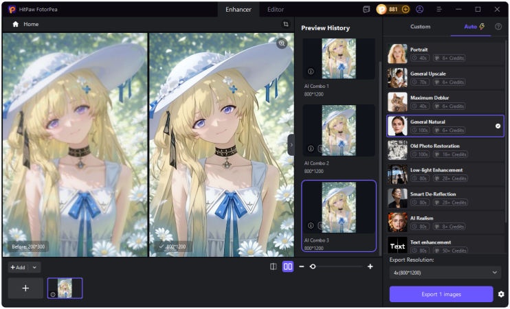
Task: Select the Smart De-Reflection model
Action: coord(445,198)
